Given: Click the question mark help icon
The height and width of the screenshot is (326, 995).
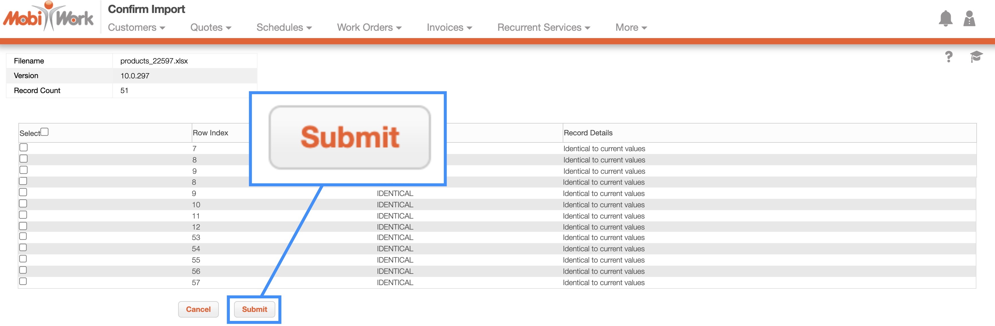Looking at the screenshot, I should tap(949, 57).
